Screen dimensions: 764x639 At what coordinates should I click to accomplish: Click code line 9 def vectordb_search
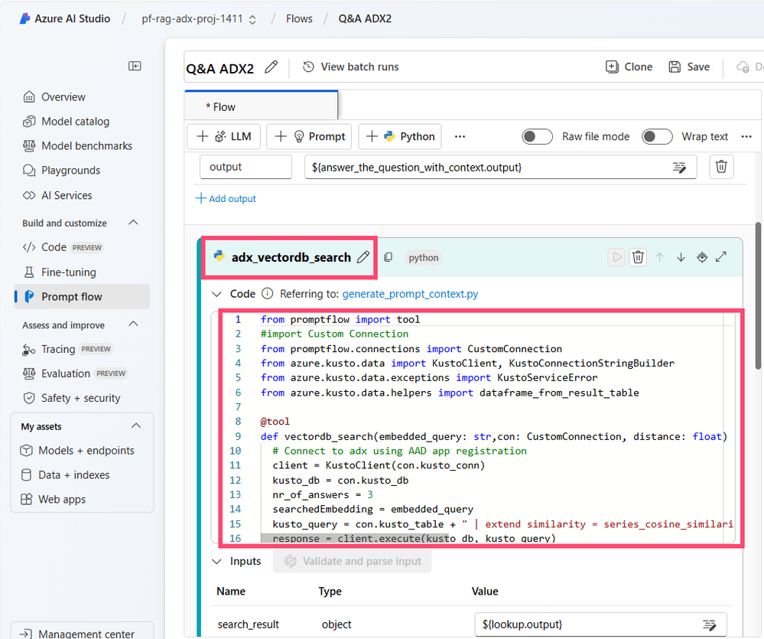(x=493, y=436)
